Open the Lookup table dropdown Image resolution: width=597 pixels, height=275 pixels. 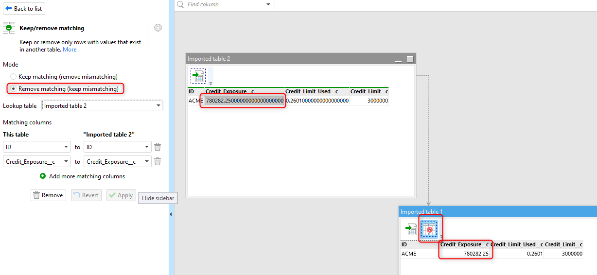103,105
